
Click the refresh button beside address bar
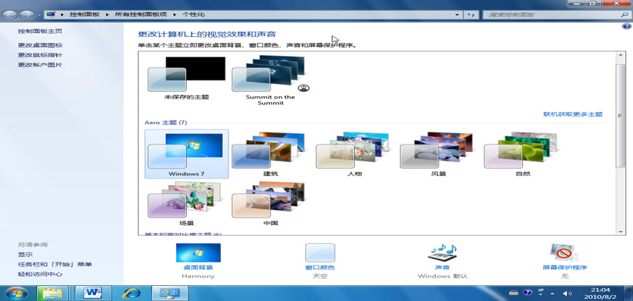471,14
